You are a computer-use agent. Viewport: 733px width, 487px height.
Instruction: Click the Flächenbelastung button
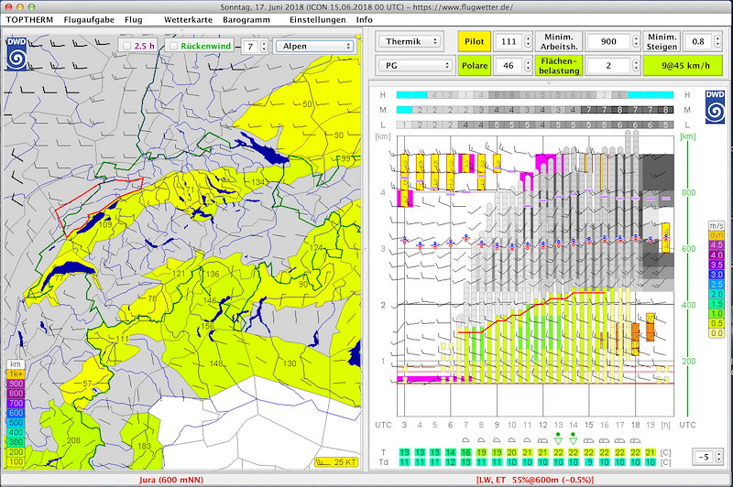tap(559, 65)
